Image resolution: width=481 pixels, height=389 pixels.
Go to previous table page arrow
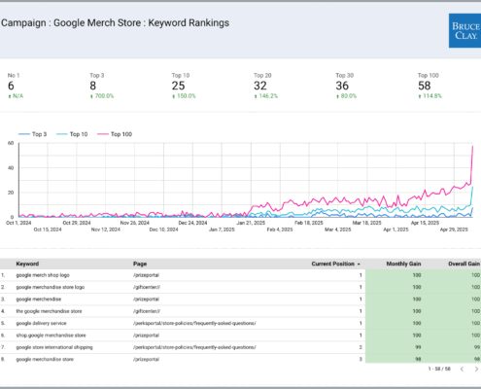[x=462, y=369]
